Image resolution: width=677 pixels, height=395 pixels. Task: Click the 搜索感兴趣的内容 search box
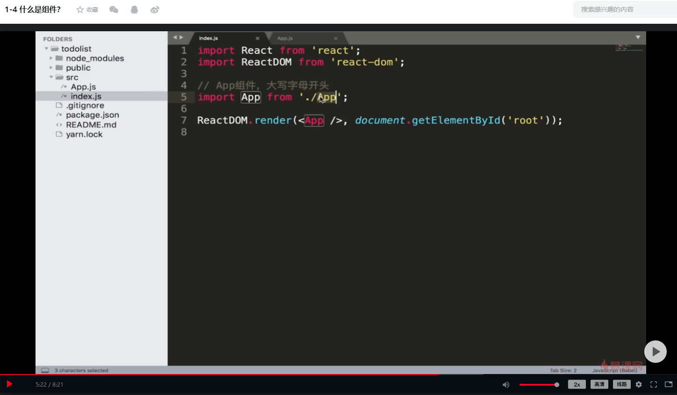tap(625, 9)
